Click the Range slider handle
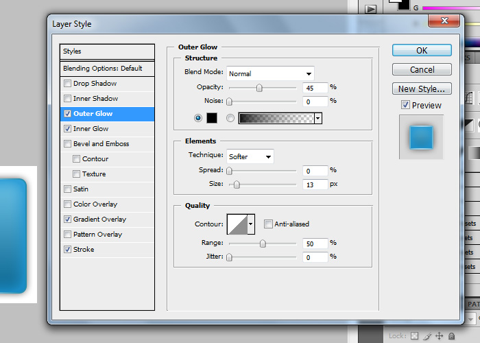Viewport: 480px width, 343px height. coord(263,244)
